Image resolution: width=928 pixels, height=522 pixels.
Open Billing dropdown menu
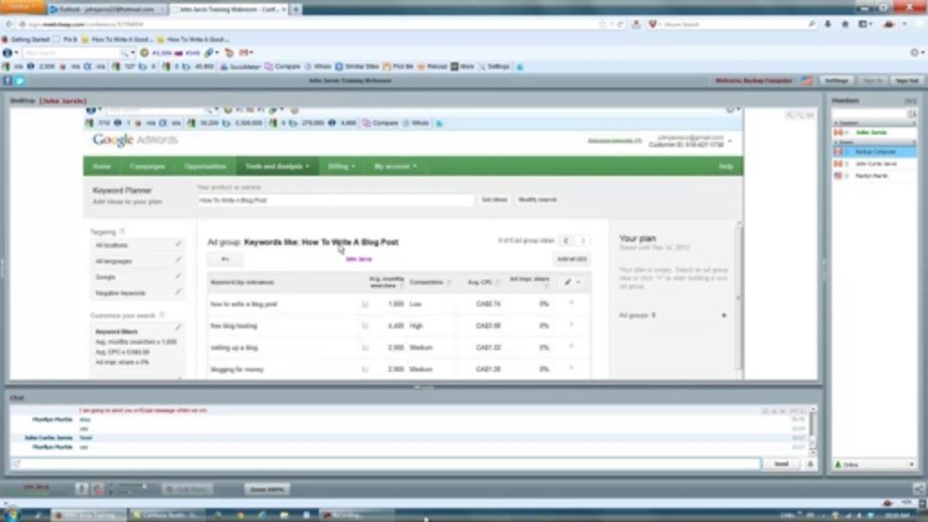pos(342,166)
